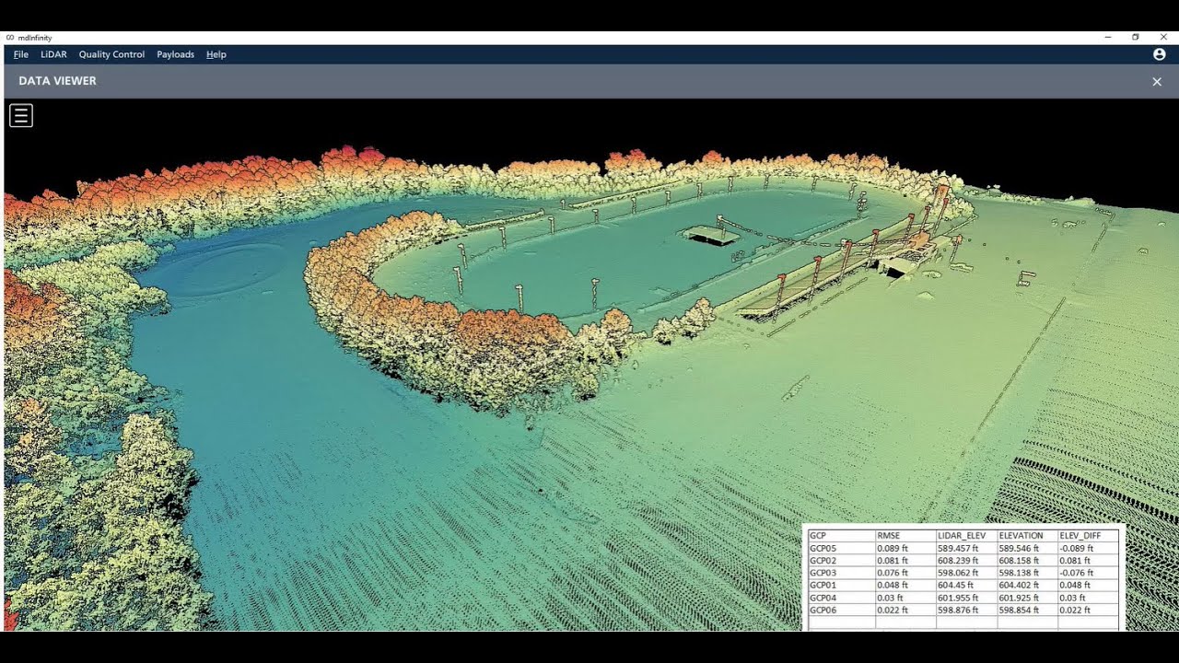
Task: Open the LiDAR menu
Action: [53, 54]
